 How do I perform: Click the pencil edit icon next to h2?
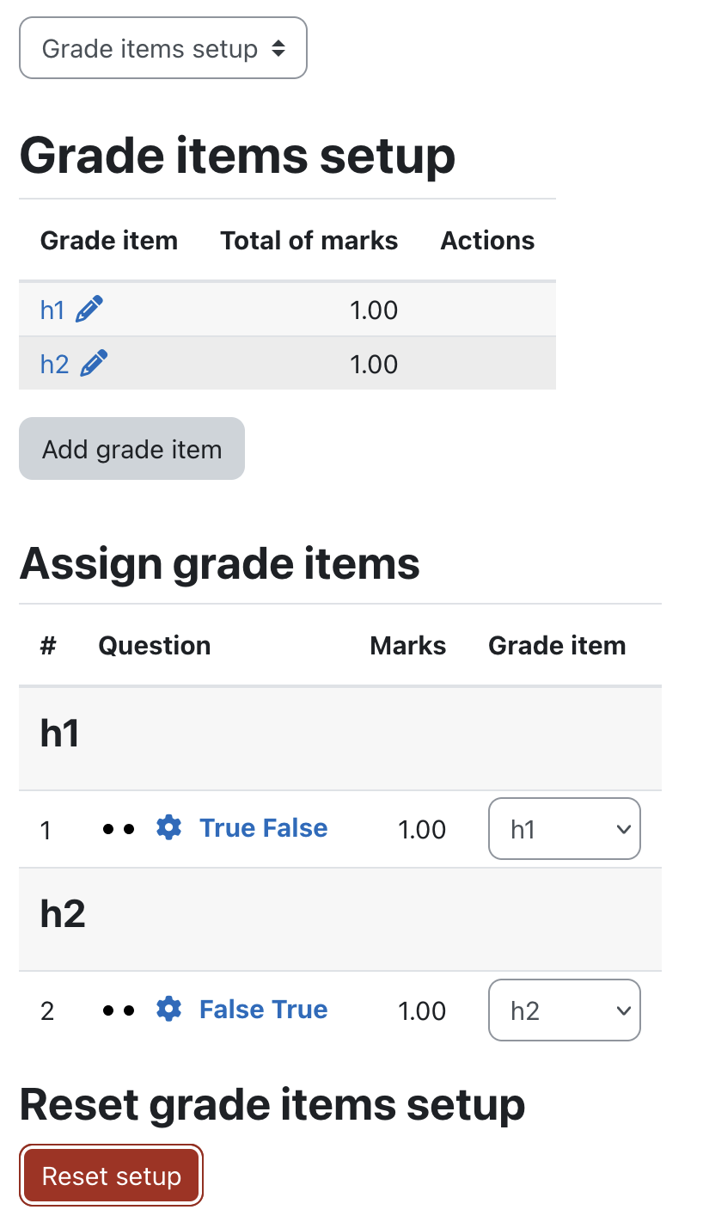(94, 364)
